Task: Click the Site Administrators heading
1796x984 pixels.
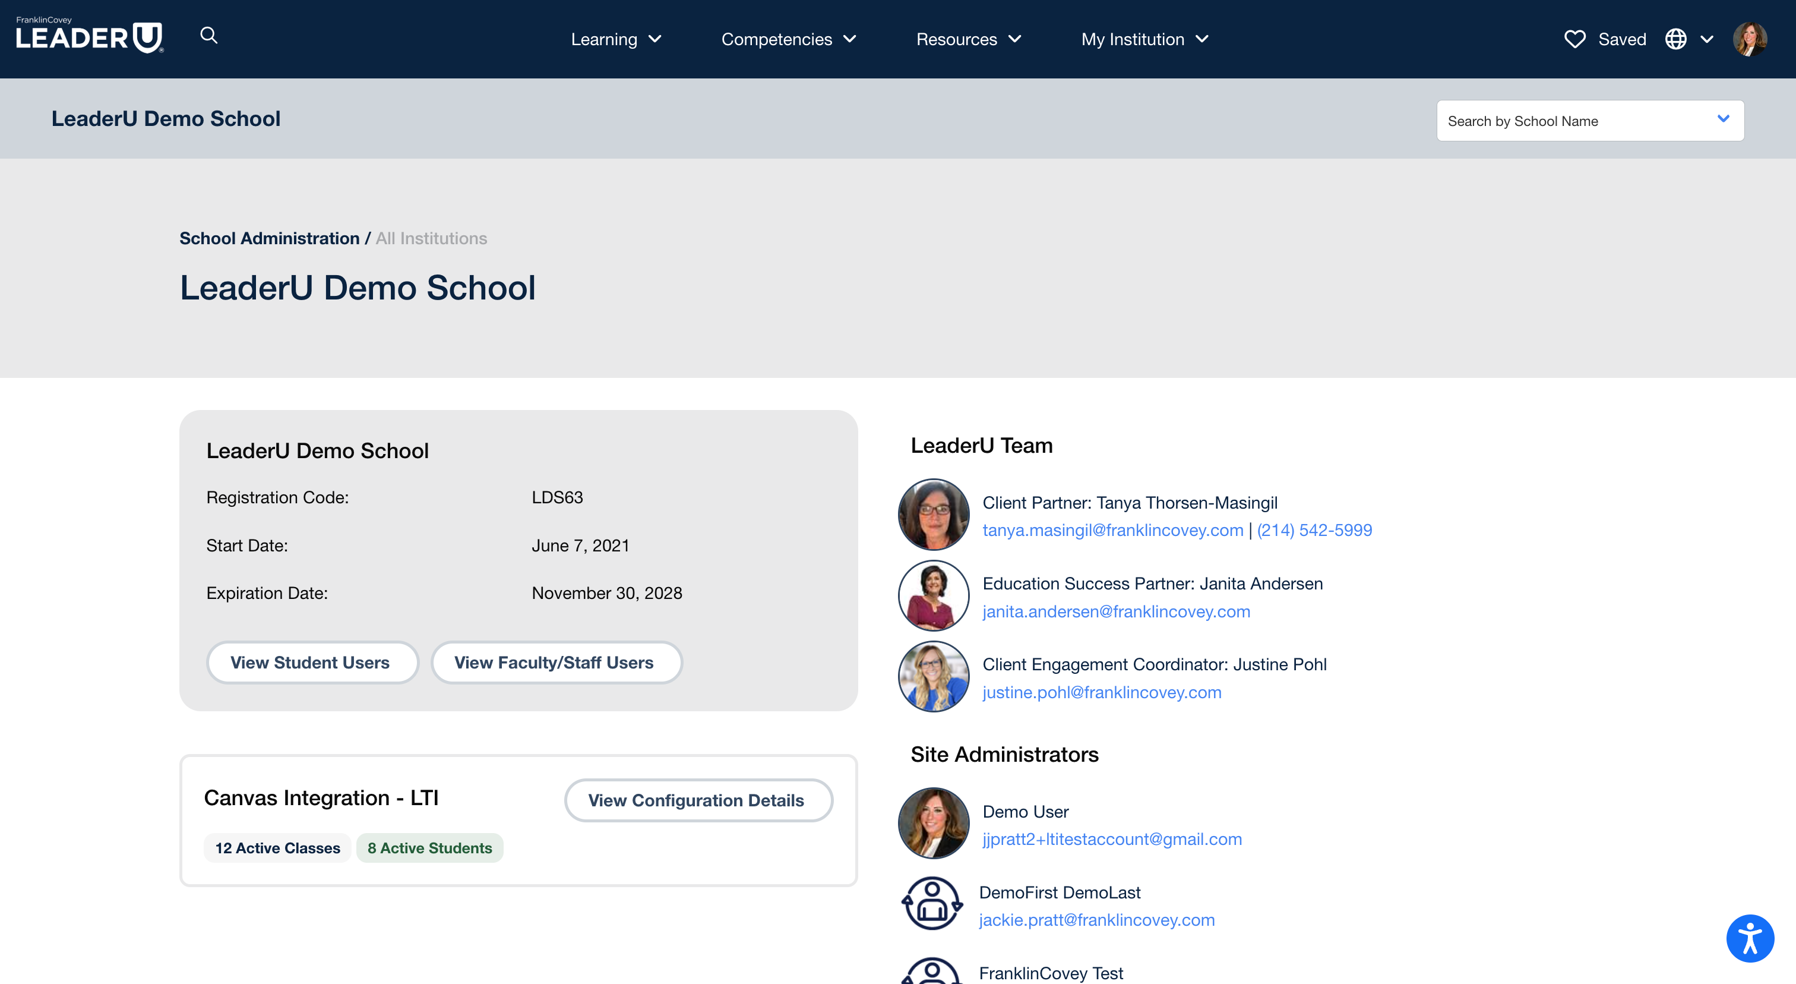Action: coord(1005,755)
